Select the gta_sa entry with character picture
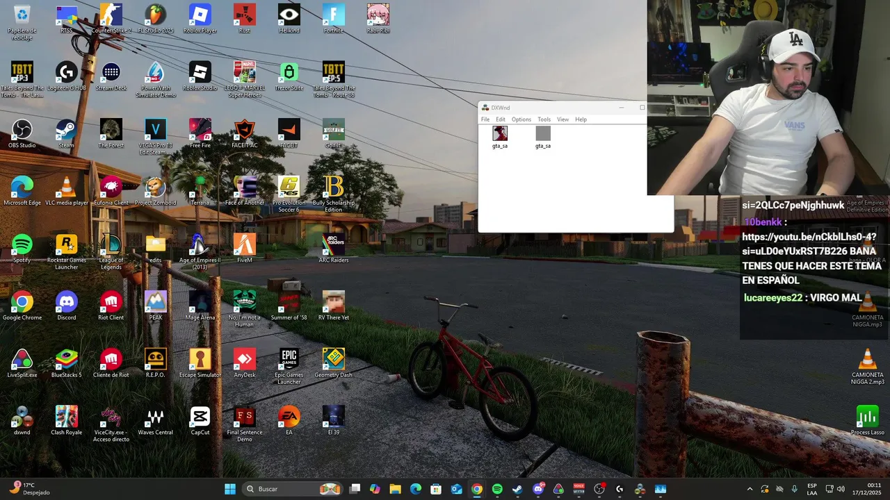890x500 pixels. (x=500, y=137)
